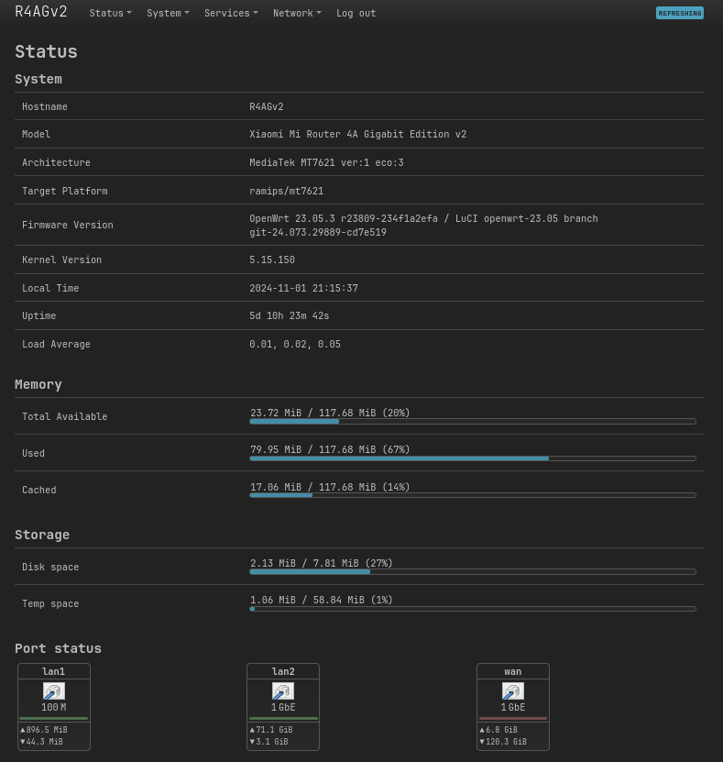Click the Disk space usage bar
The image size is (723, 762).
[473, 572]
